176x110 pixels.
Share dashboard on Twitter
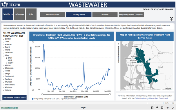[157, 107]
